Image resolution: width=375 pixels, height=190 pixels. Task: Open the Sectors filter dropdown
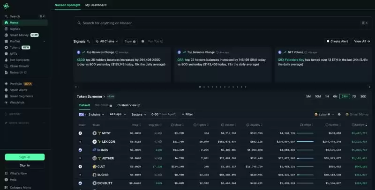pos(138,114)
